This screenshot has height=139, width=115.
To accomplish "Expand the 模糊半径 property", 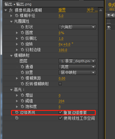I will (11, 16).
